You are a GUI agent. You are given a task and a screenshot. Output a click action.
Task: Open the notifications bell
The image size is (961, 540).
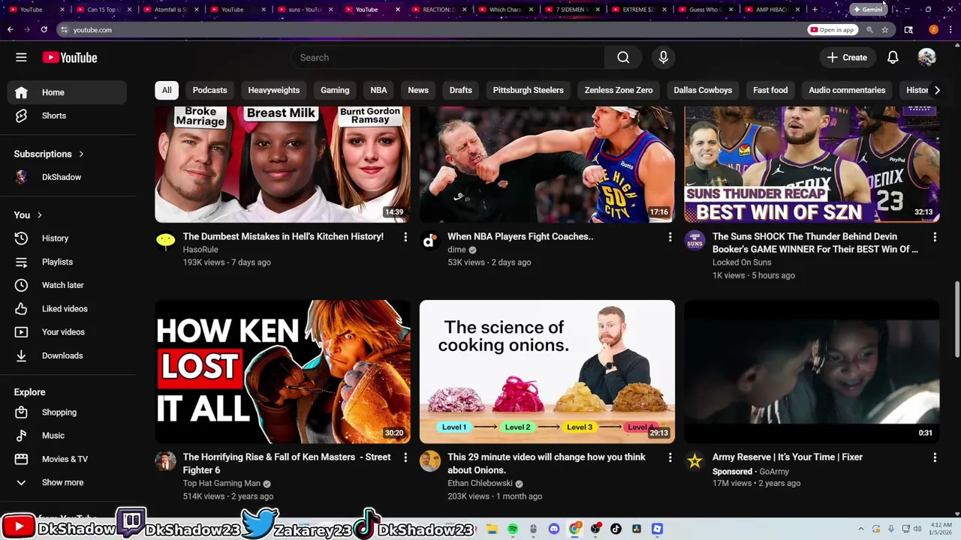(x=893, y=58)
